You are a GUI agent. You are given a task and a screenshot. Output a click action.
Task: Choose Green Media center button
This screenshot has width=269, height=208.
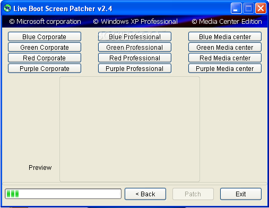[225, 47]
